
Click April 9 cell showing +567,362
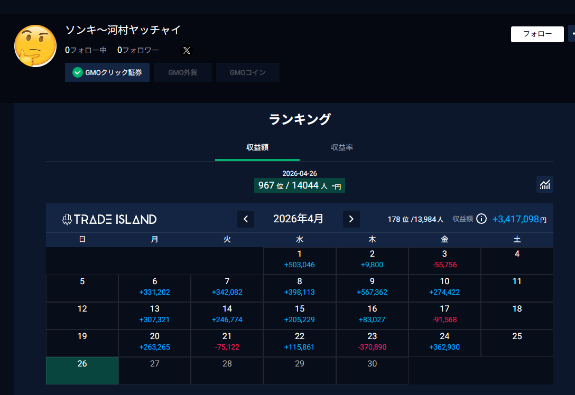(372, 288)
